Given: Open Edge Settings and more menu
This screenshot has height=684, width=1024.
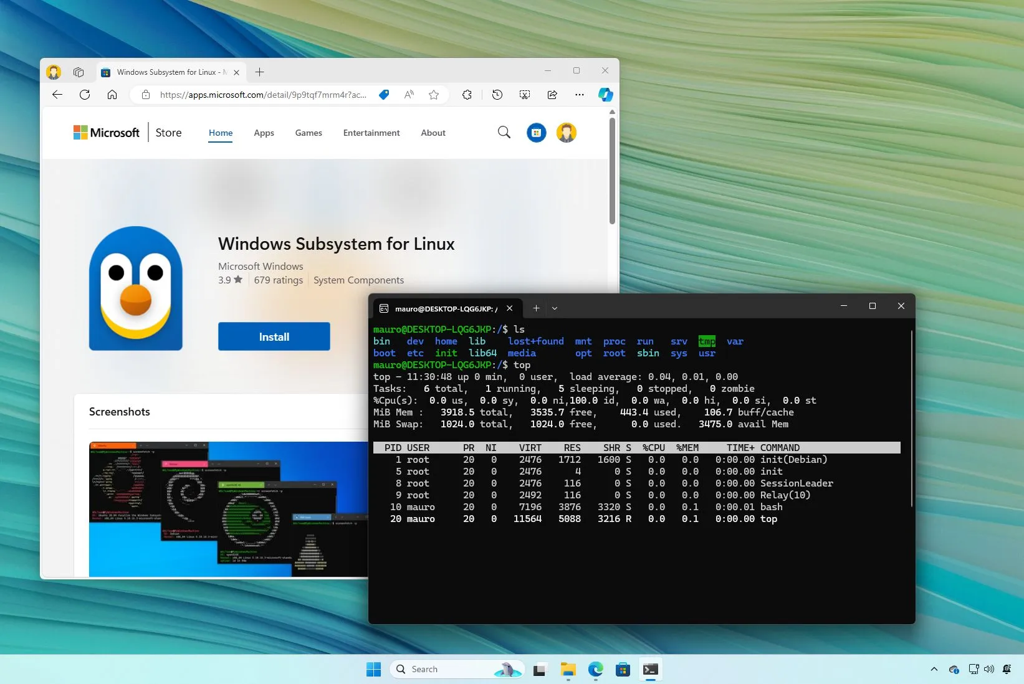Looking at the screenshot, I should pos(579,95).
